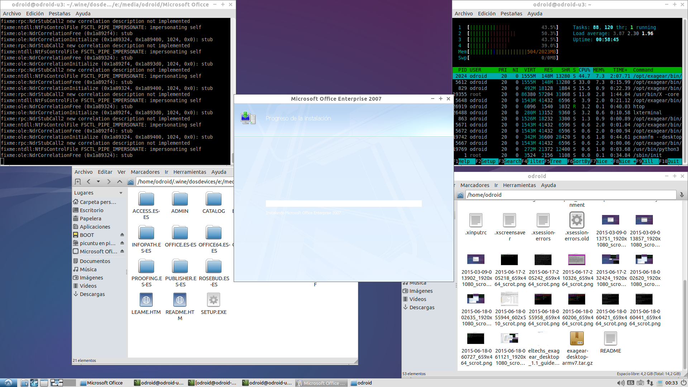Select the LEAME.HTM file
Viewport: 688px width, 387px height.
pos(146,304)
